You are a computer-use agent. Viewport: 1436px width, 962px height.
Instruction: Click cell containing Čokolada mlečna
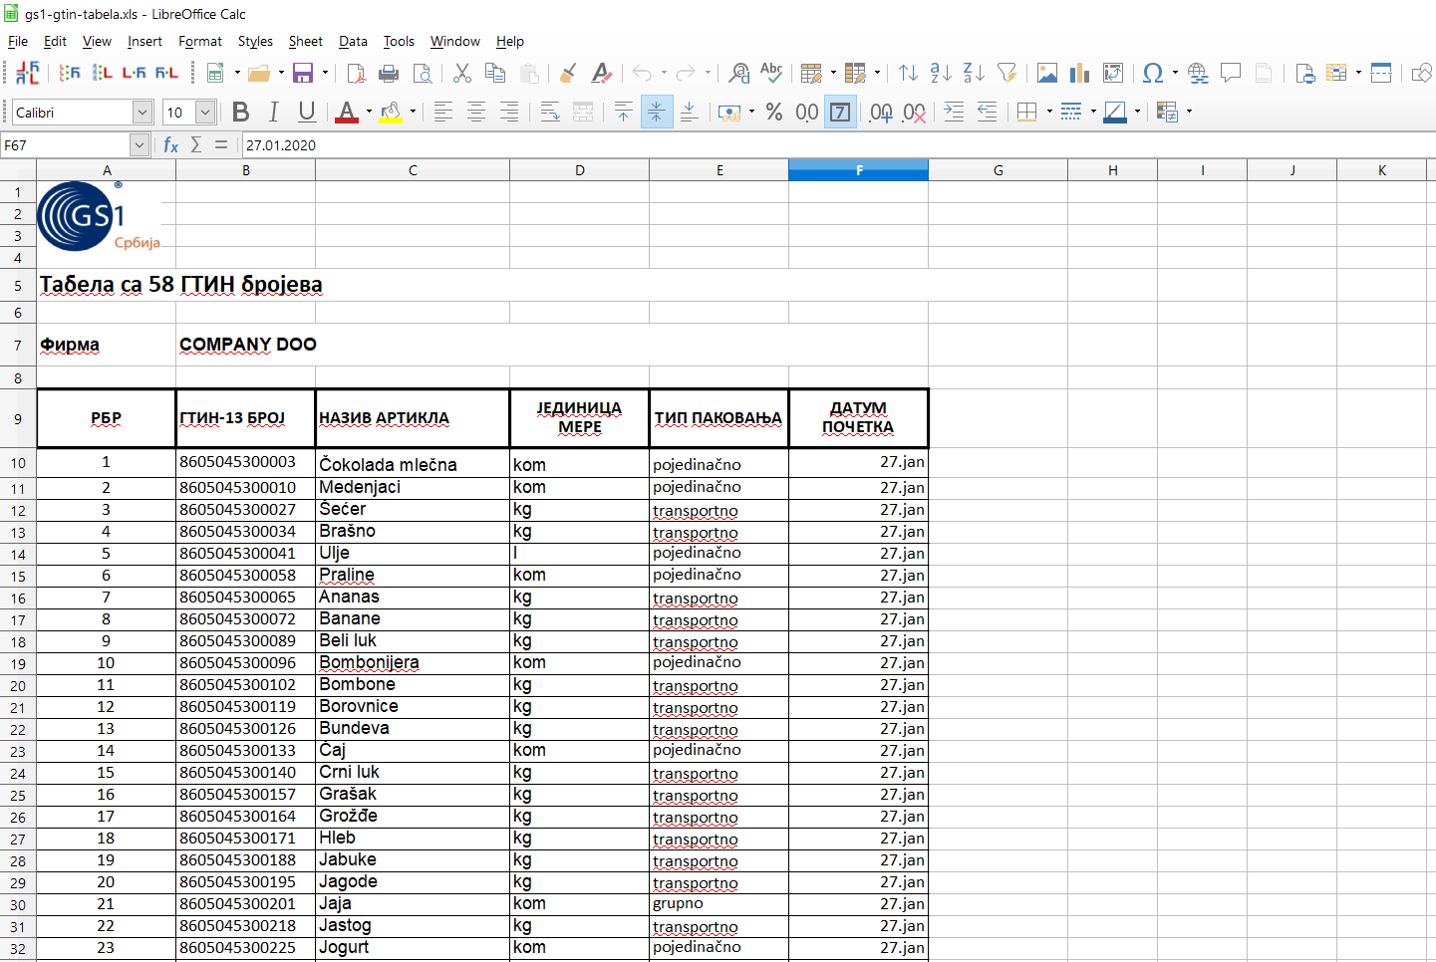(x=413, y=464)
